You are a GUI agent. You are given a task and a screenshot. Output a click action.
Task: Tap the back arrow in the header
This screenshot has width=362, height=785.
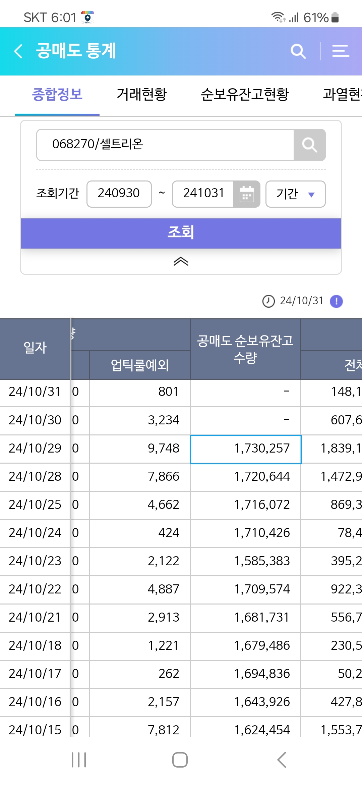click(x=19, y=51)
